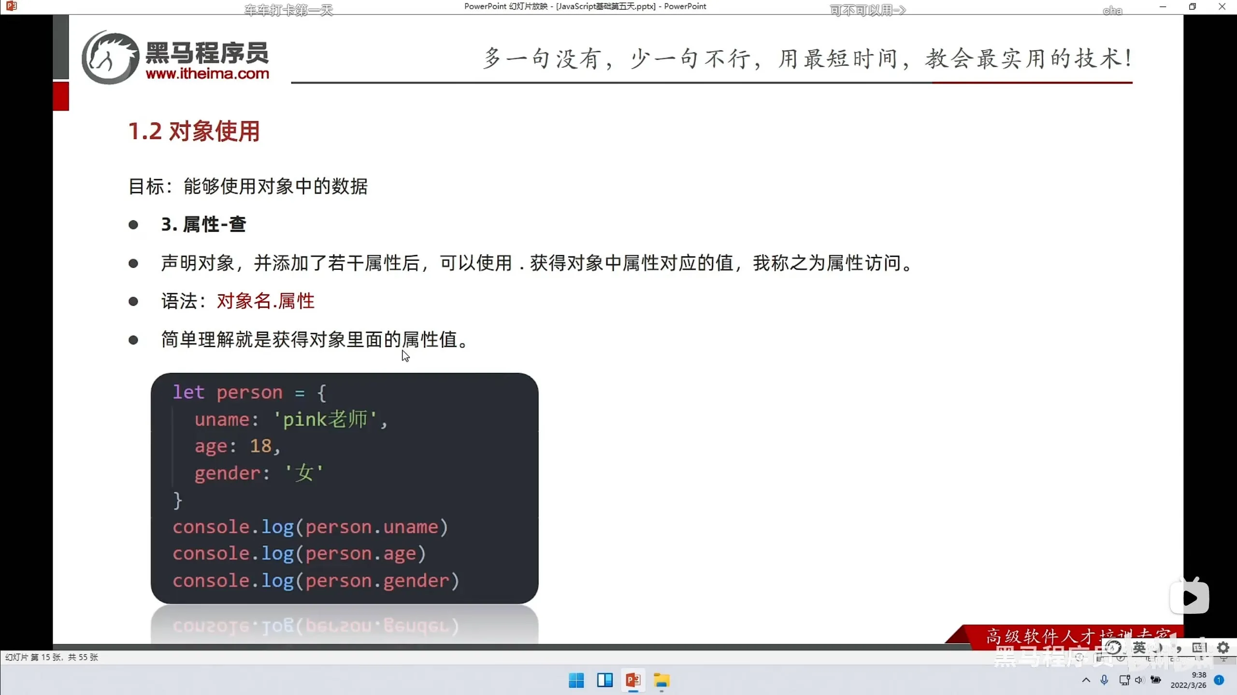This screenshot has height=695, width=1237.
Task: Open IME toolbar settings gear
Action: 1223,648
